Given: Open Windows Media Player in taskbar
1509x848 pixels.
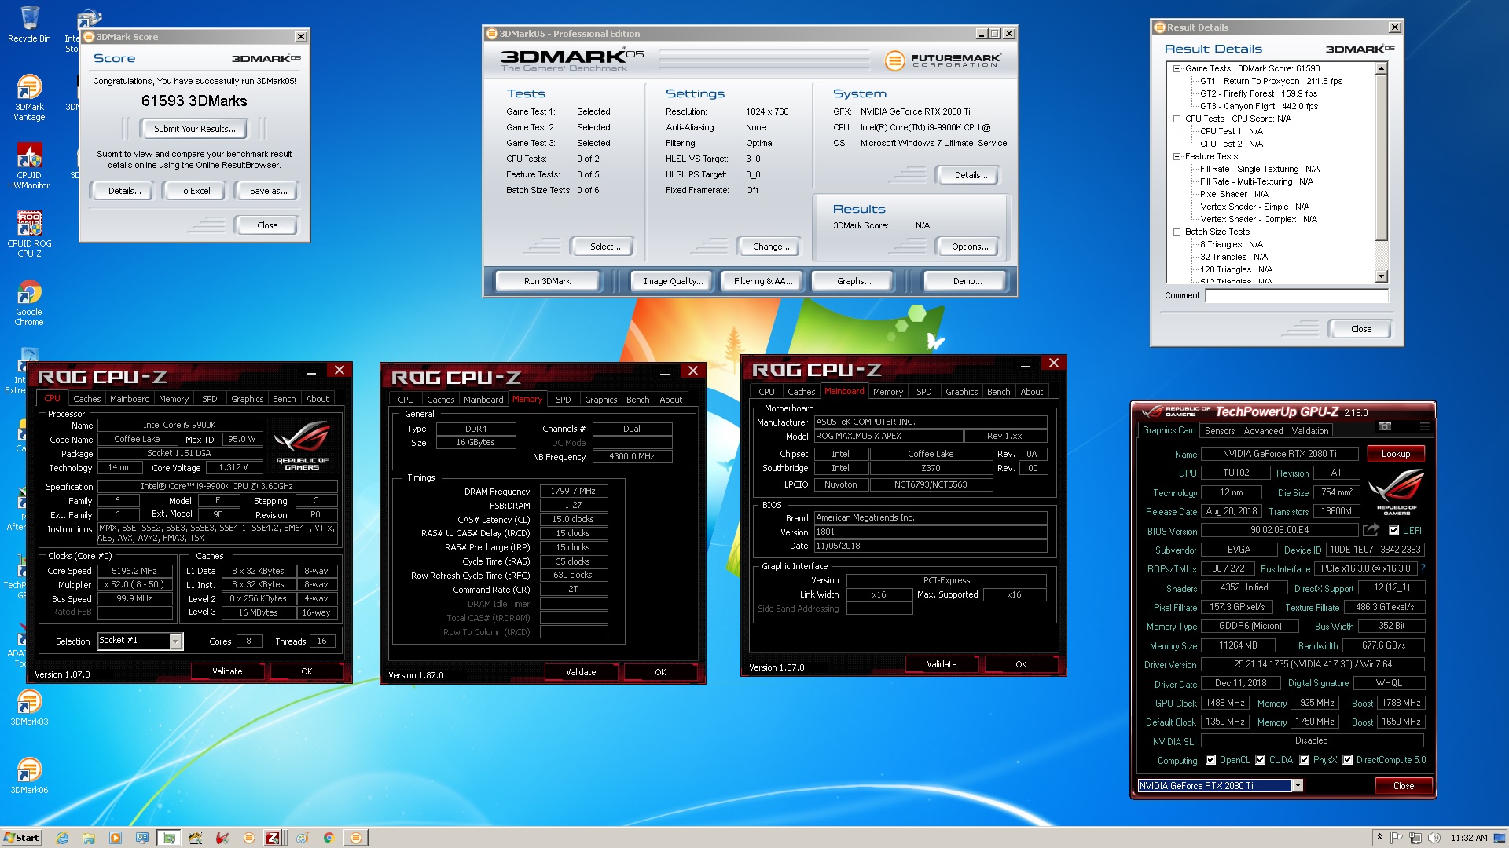Looking at the screenshot, I should (x=116, y=838).
